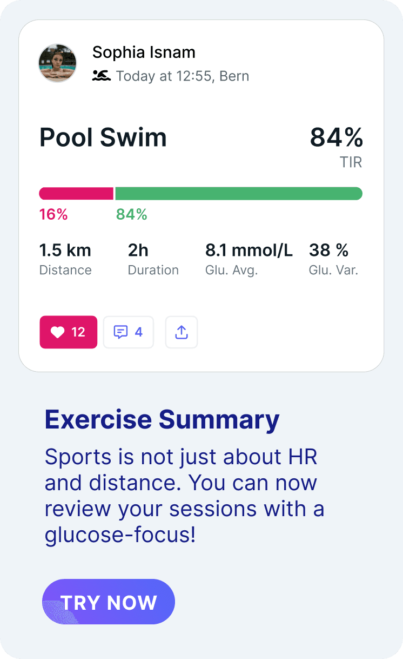403x659 pixels.
Task: Click the red out-of-range bar segment
Action: click(76, 193)
